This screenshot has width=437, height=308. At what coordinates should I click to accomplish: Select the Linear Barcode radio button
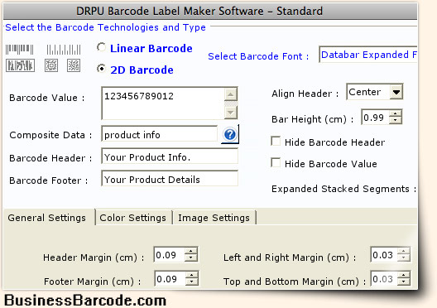point(101,47)
